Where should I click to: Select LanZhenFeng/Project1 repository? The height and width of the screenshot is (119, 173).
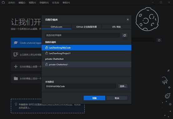[86, 53]
